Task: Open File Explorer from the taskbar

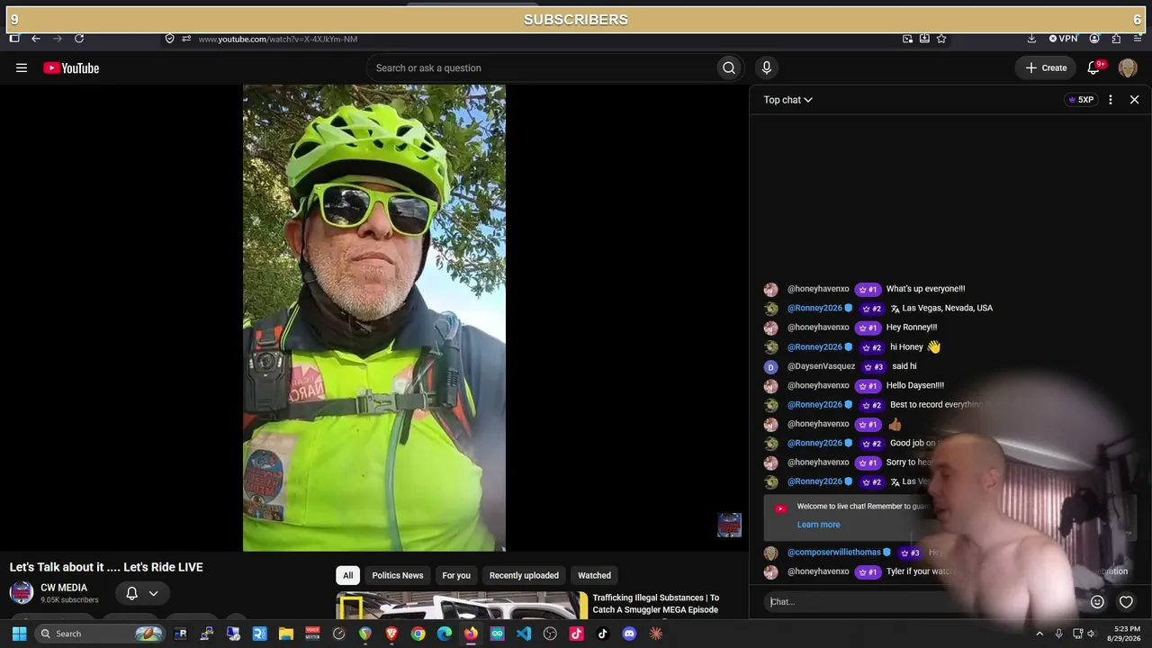Action: (x=286, y=634)
